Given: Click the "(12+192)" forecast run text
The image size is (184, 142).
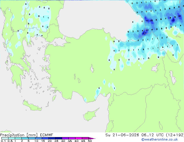Looking at the screenshot, I should tap(175, 135).
